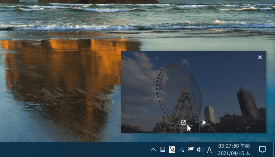
Task: Click the red-bordered cursor tray icon
Action: point(172,150)
